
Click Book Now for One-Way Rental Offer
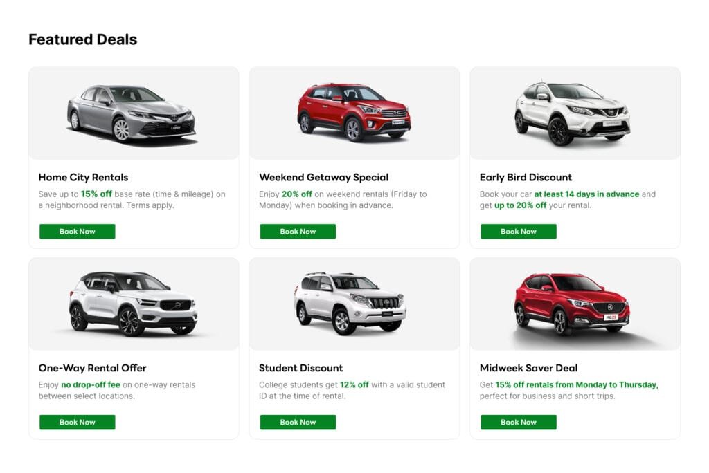pyautogui.click(x=77, y=422)
